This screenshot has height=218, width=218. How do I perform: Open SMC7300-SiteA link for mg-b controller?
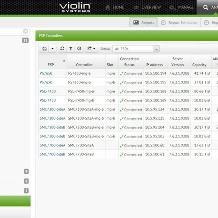point(53,118)
